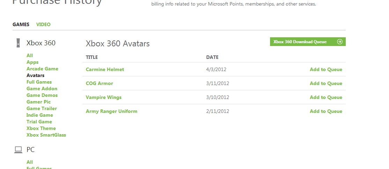Filter Xbox 360 purchases by Apps
389x169 pixels.
tap(32, 62)
